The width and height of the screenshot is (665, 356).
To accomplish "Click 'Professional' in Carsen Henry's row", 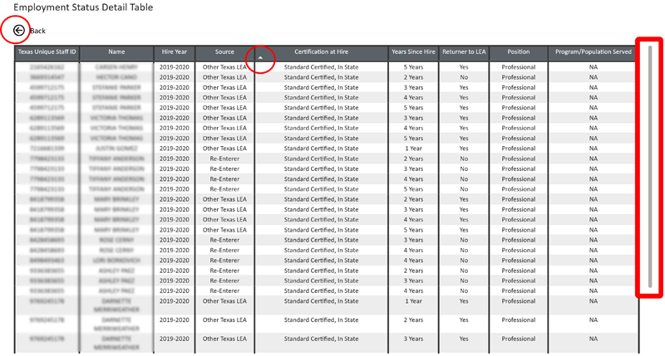I will tap(518, 67).
